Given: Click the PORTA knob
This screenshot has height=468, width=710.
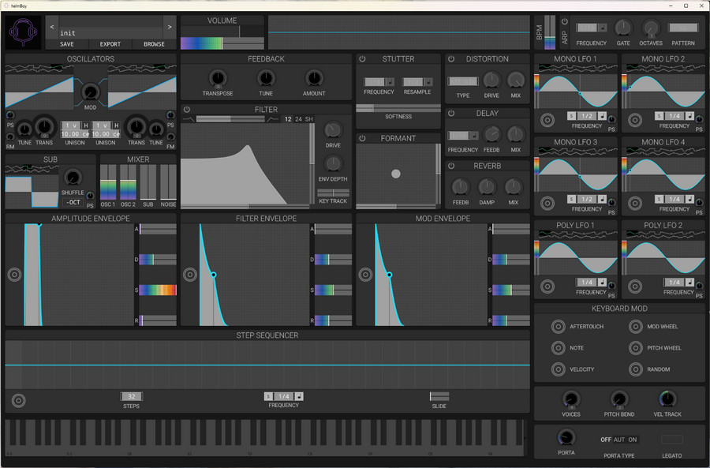Looking at the screenshot, I should (x=566, y=438).
